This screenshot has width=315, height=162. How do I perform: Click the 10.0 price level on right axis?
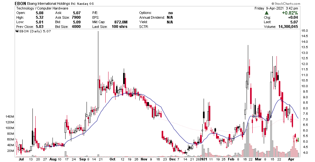point(304,86)
